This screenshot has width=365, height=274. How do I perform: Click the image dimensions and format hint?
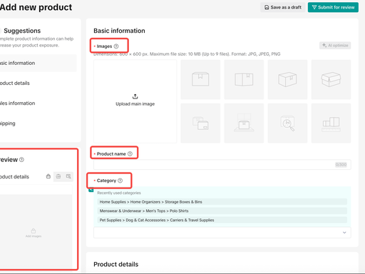[x=187, y=54]
